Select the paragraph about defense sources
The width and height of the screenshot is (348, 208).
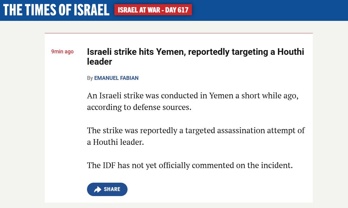[x=193, y=101]
